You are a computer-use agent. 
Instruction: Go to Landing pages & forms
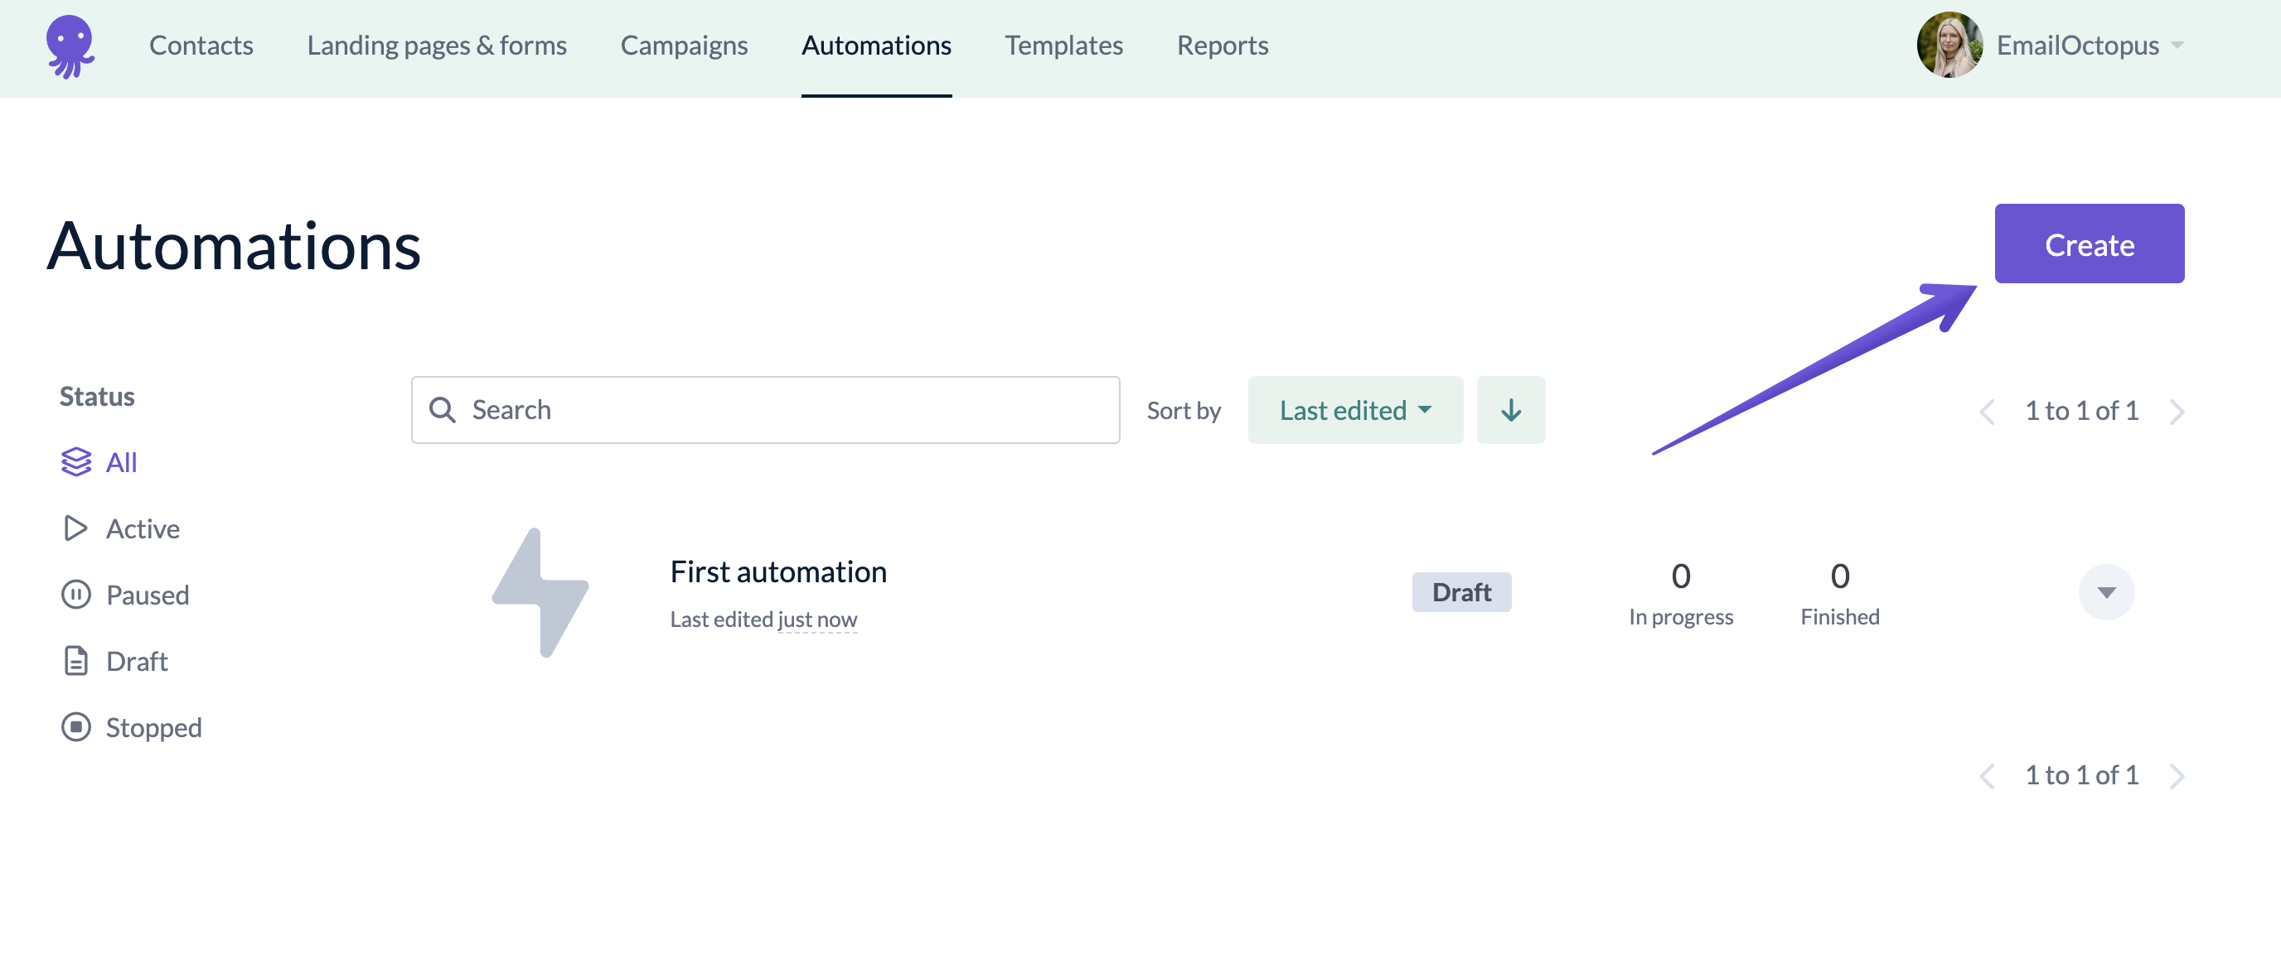pyautogui.click(x=437, y=45)
